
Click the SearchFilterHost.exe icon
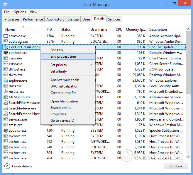[6, 102]
